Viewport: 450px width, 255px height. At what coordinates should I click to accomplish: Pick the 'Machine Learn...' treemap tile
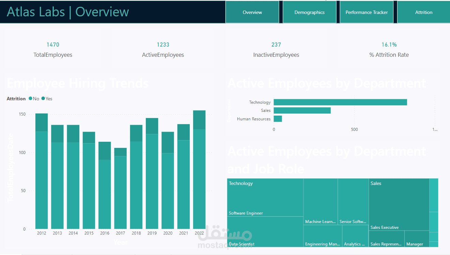[x=321, y=202]
